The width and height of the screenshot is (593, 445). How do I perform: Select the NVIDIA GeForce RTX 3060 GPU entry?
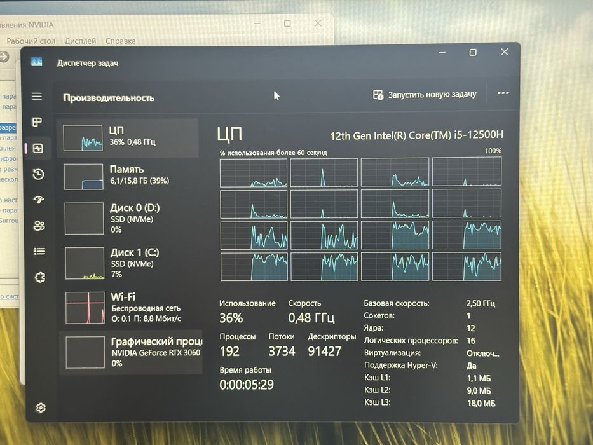point(131,352)
